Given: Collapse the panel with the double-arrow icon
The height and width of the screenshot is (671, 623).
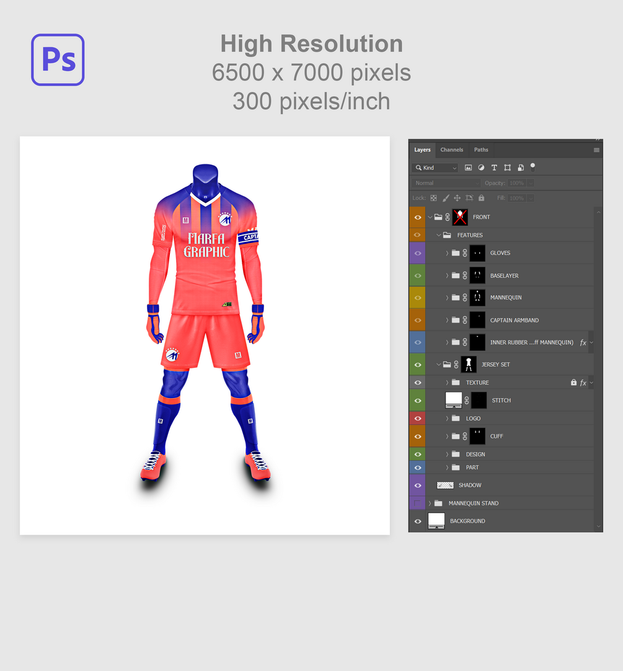Looking at the screenshot, I should [598, 140].
